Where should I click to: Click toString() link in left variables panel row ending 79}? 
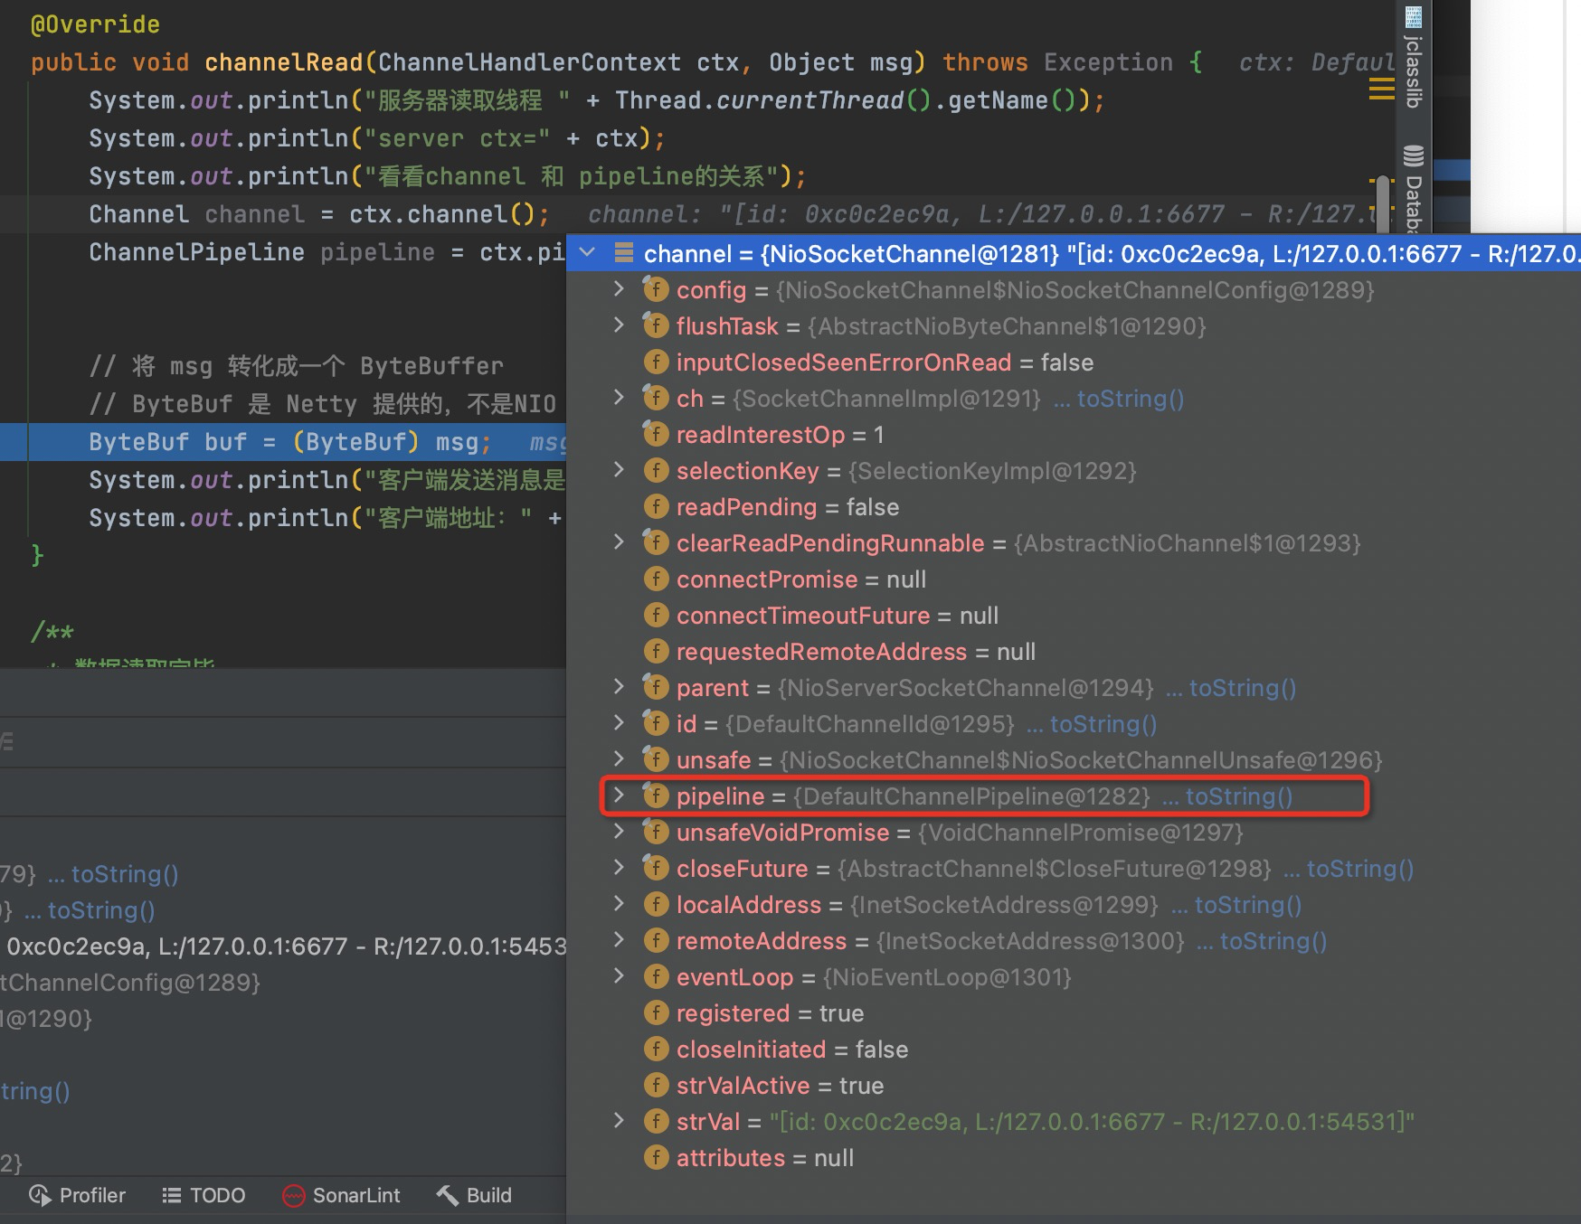point(125,874)
